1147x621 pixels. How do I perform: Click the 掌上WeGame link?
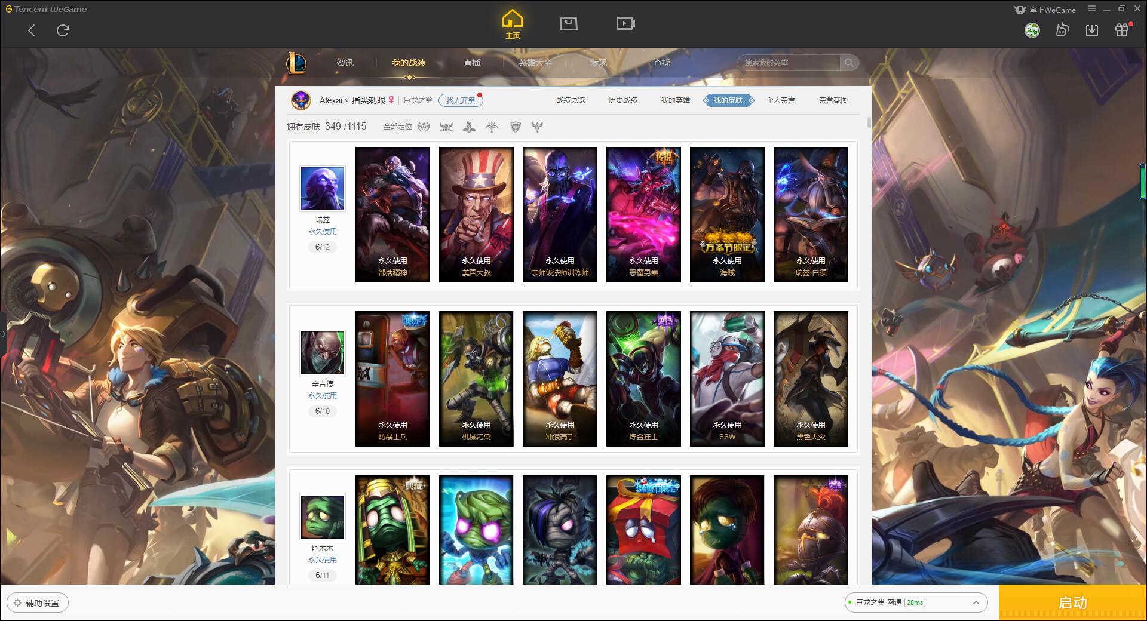click(1046, 10)
